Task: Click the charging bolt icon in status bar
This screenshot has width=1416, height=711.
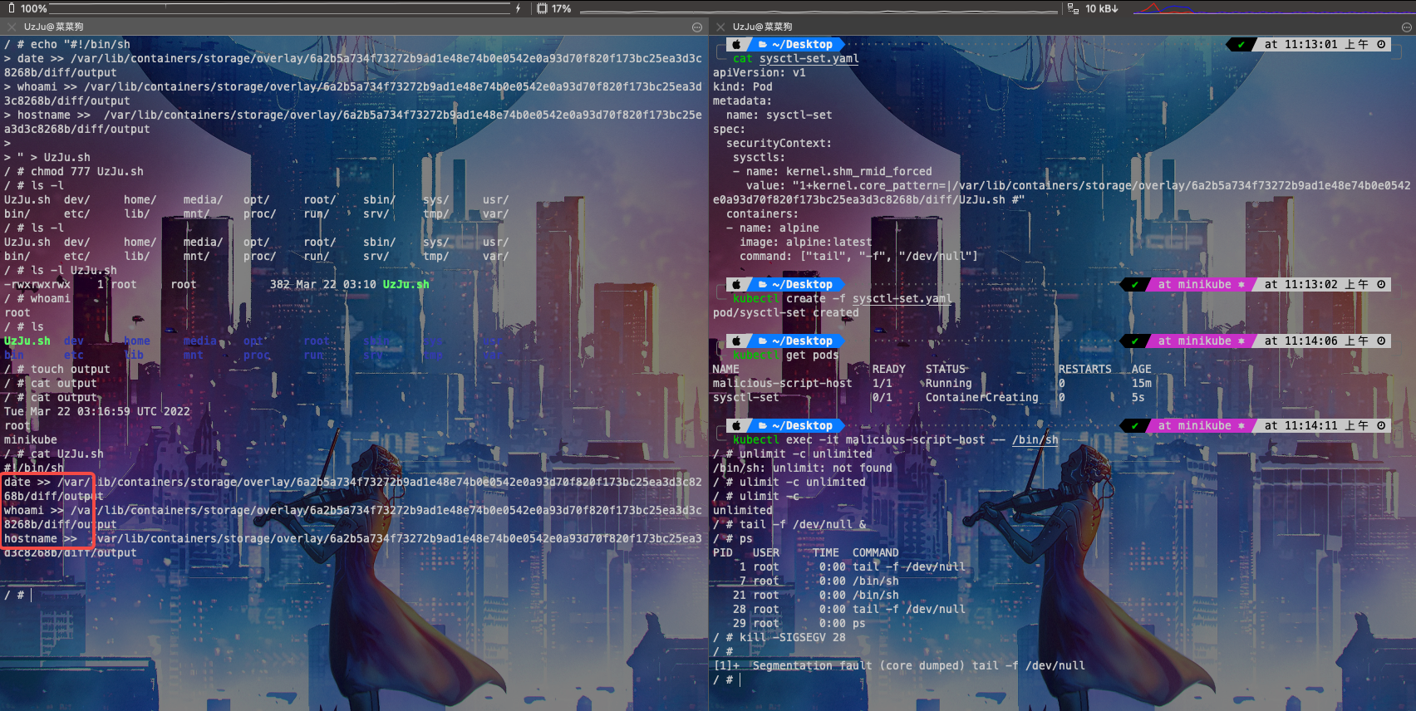Action: [519, 8]
